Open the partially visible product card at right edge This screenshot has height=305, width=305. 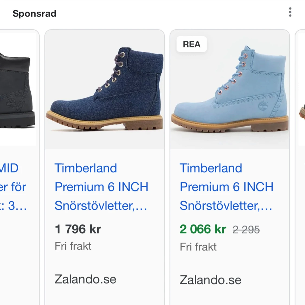tap(300, 167)
